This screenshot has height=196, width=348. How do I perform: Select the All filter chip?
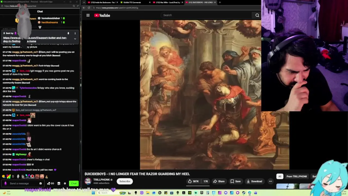pos(279,176)
